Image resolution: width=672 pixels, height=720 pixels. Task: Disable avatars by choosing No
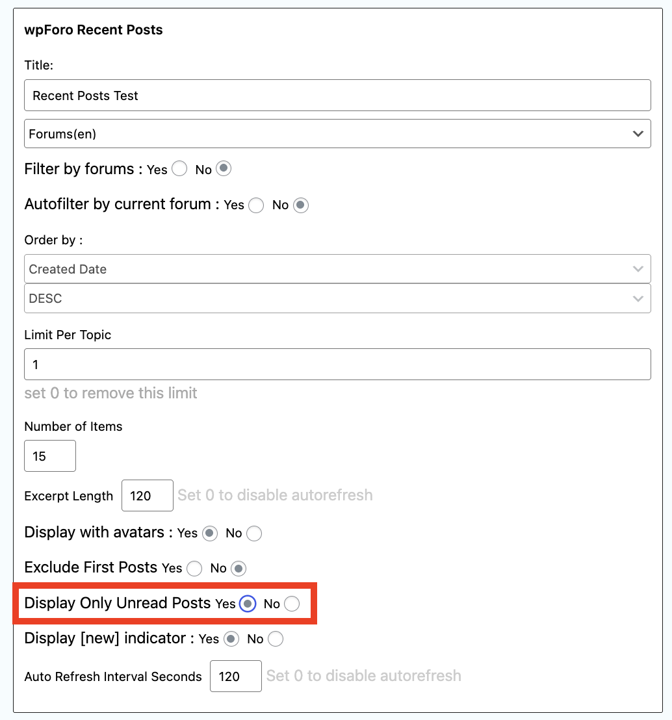pyautogui.click(x=254, y=534)
